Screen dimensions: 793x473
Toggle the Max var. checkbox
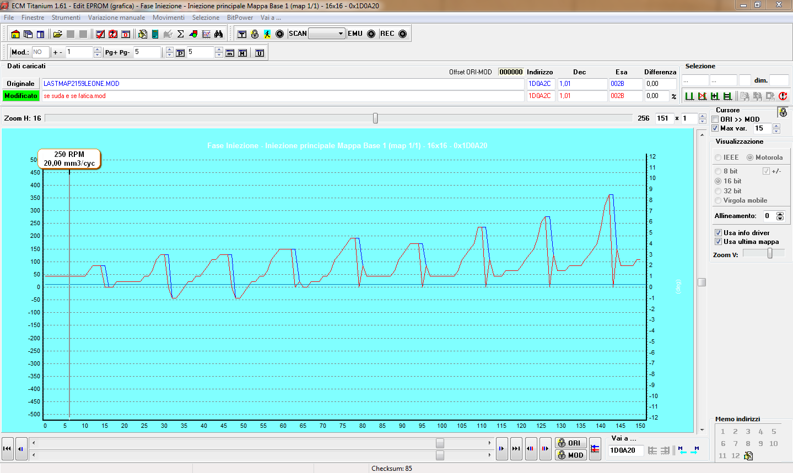pyautogui.click(x=715, y=128)
